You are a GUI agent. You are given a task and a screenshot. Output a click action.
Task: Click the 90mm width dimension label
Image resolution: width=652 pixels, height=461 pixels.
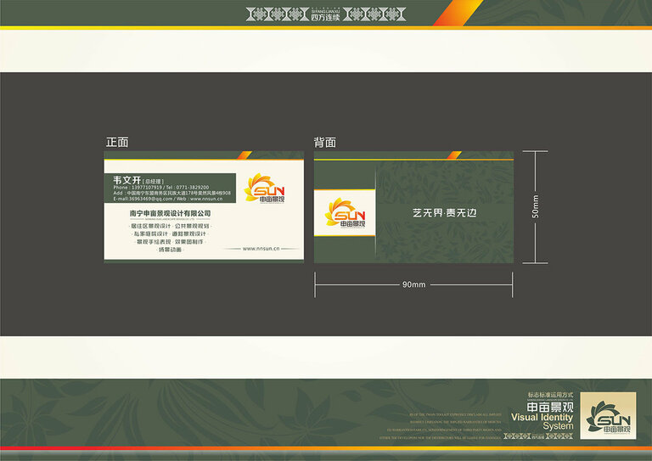413,284
